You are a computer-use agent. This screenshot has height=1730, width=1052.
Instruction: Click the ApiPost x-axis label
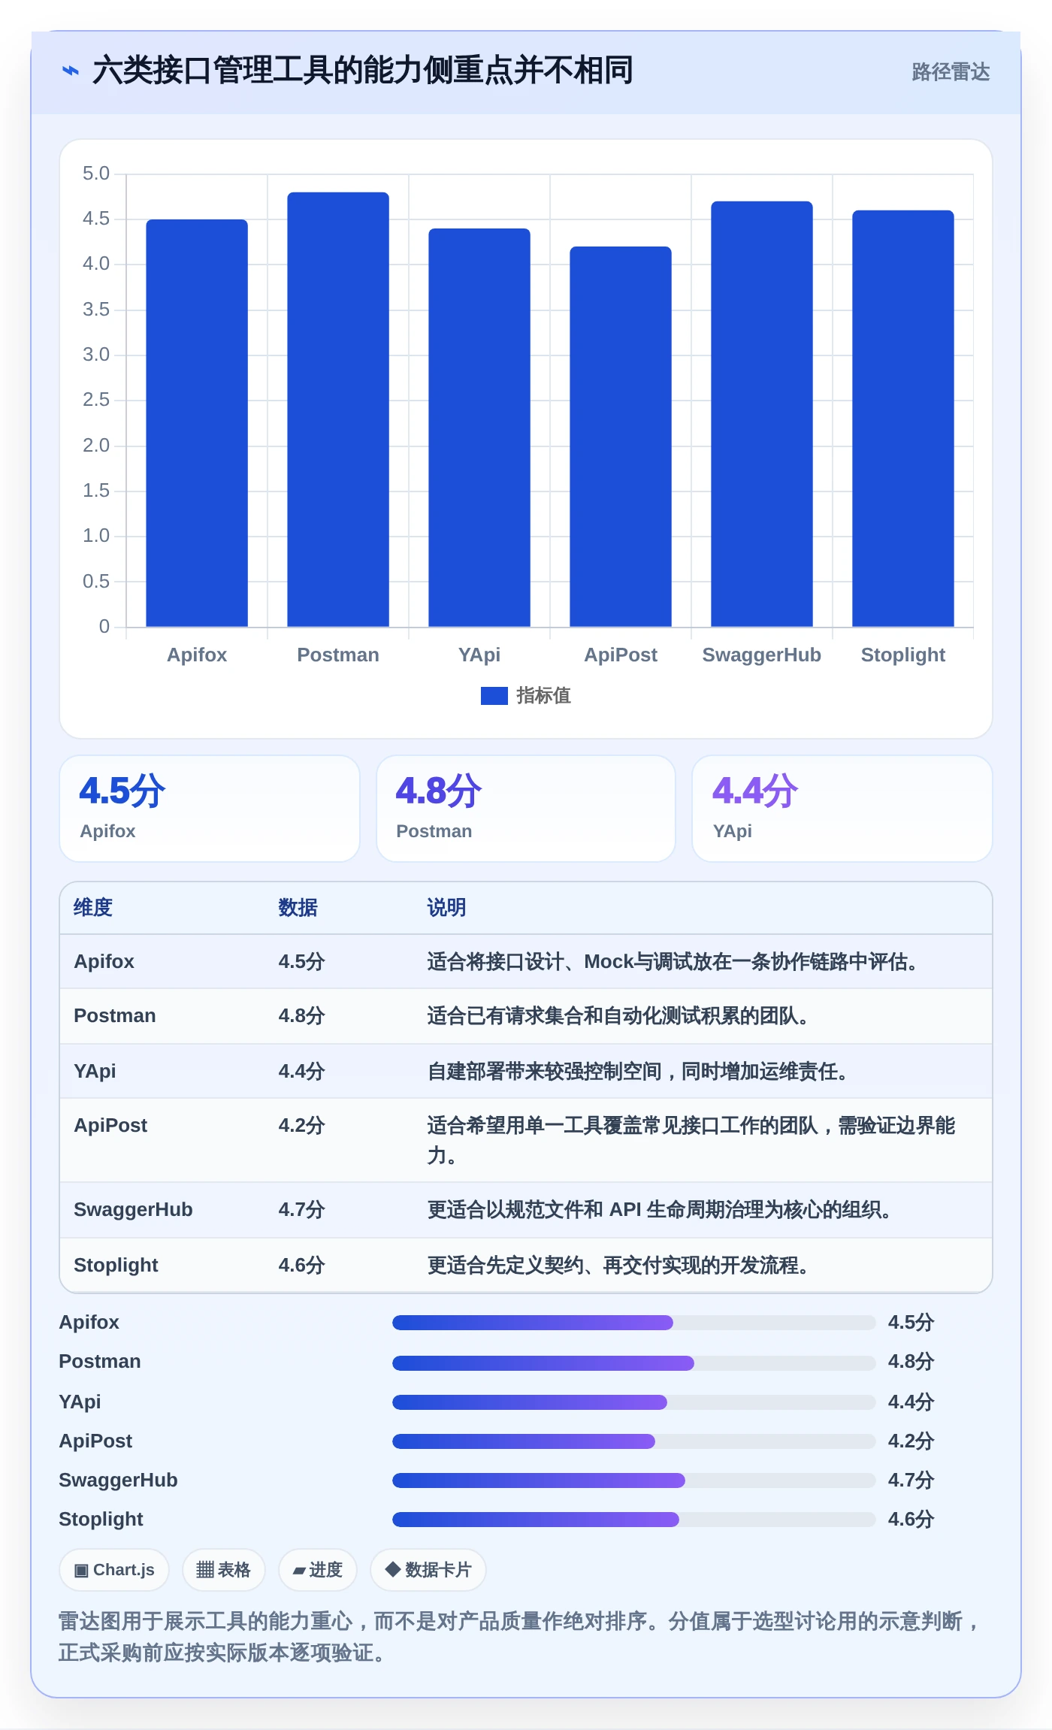click(621, 655)
